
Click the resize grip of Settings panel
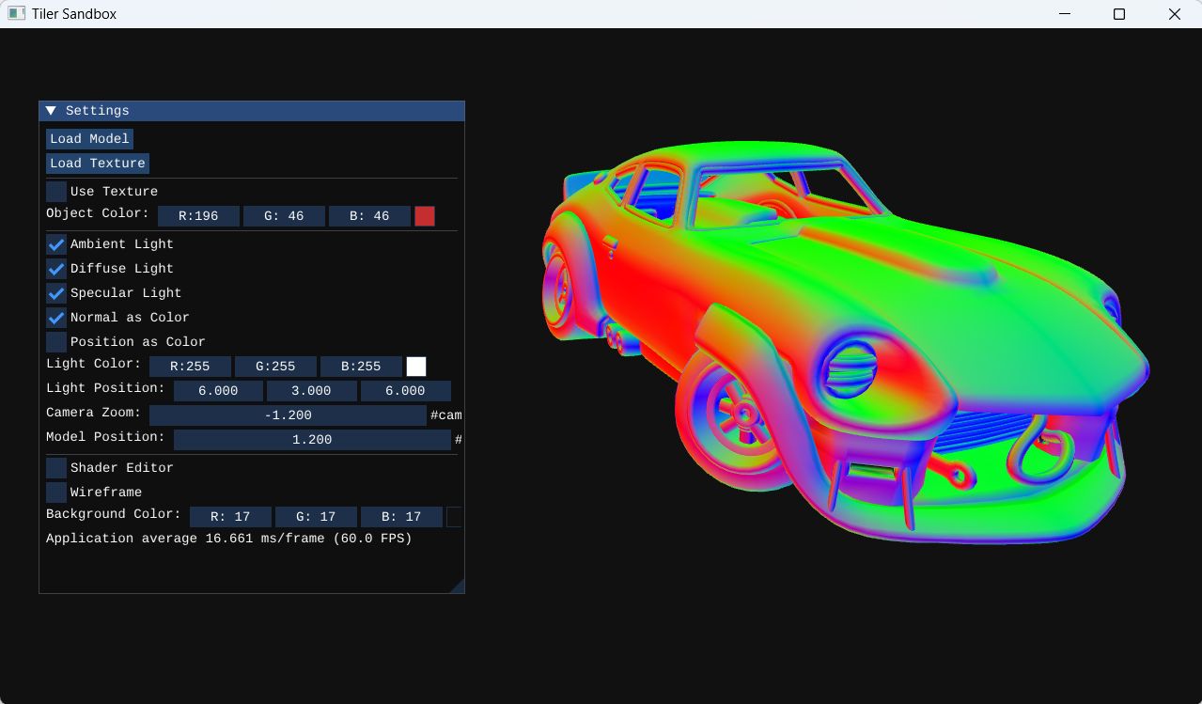coord(457,587)
